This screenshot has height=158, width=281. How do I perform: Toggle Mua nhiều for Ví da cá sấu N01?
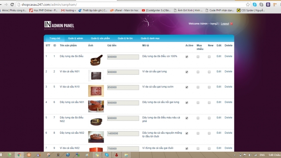click(198, 72)
